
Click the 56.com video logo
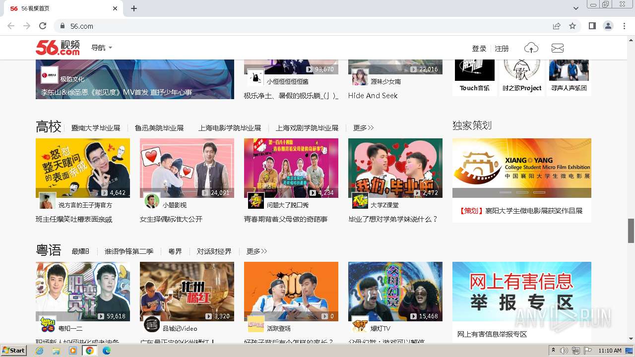pyautogui.click(x=58, y=48)
